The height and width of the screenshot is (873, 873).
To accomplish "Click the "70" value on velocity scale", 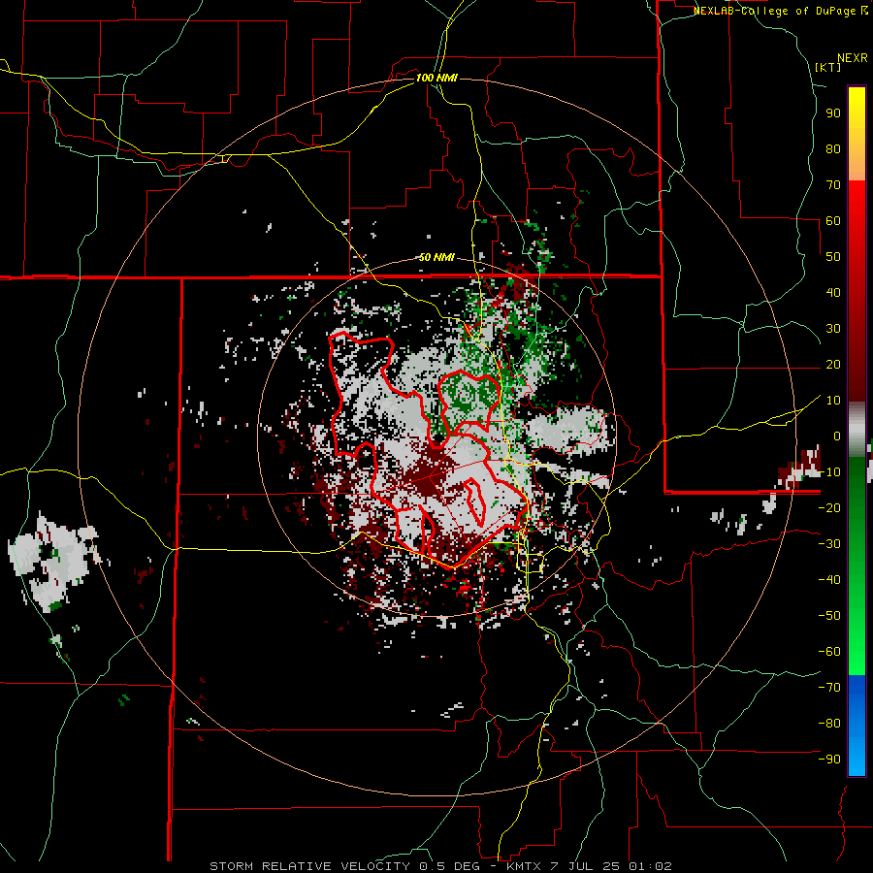I will 833,185.
